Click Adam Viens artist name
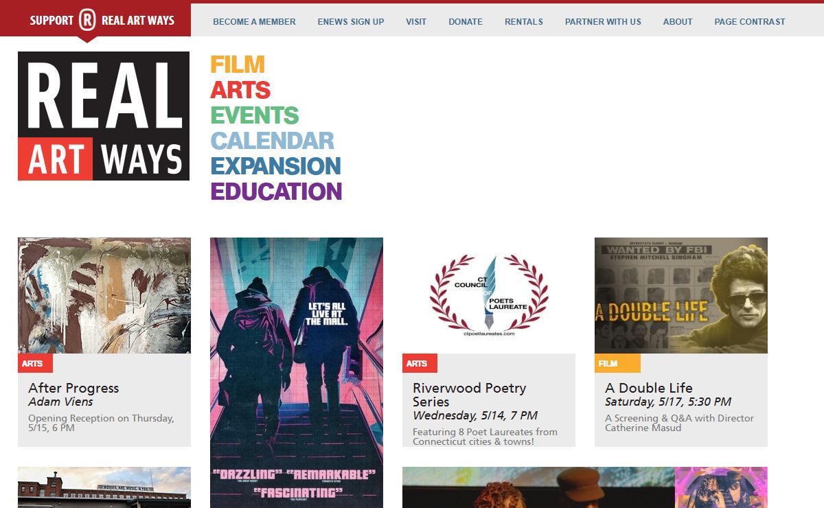 click(60, 402)
